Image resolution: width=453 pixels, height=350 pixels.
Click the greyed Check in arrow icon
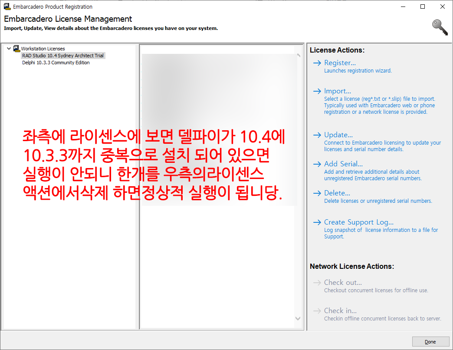[x=317, y=310]
